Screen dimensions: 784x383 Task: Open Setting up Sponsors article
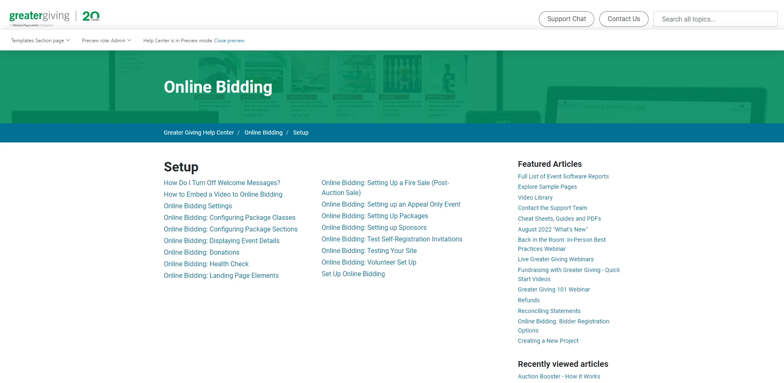(374, 227)
